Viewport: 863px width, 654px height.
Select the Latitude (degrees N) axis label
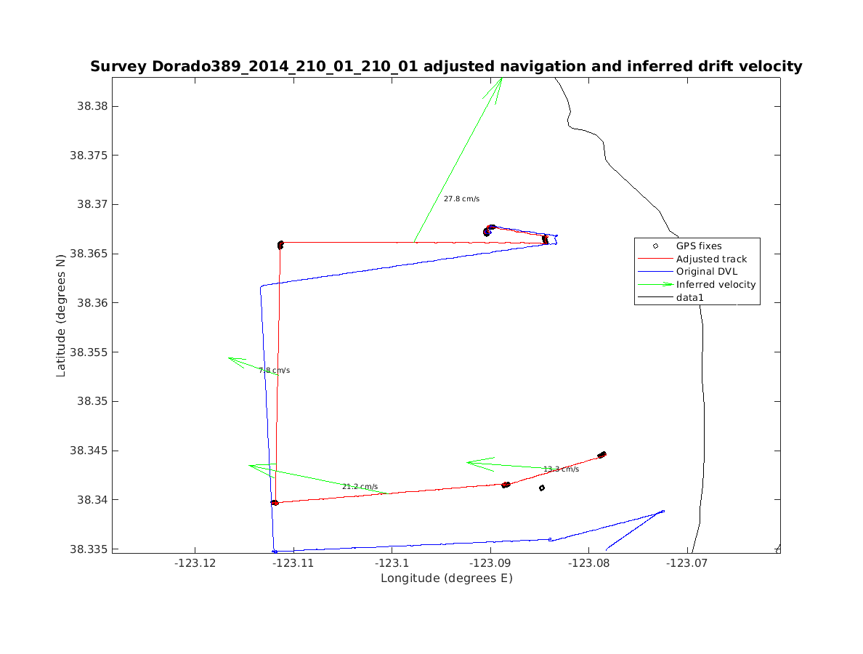[61, 315]
